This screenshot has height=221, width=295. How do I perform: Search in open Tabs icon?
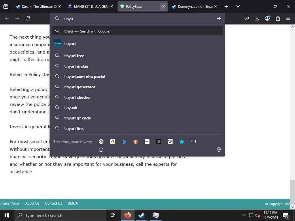pos(193,142)
